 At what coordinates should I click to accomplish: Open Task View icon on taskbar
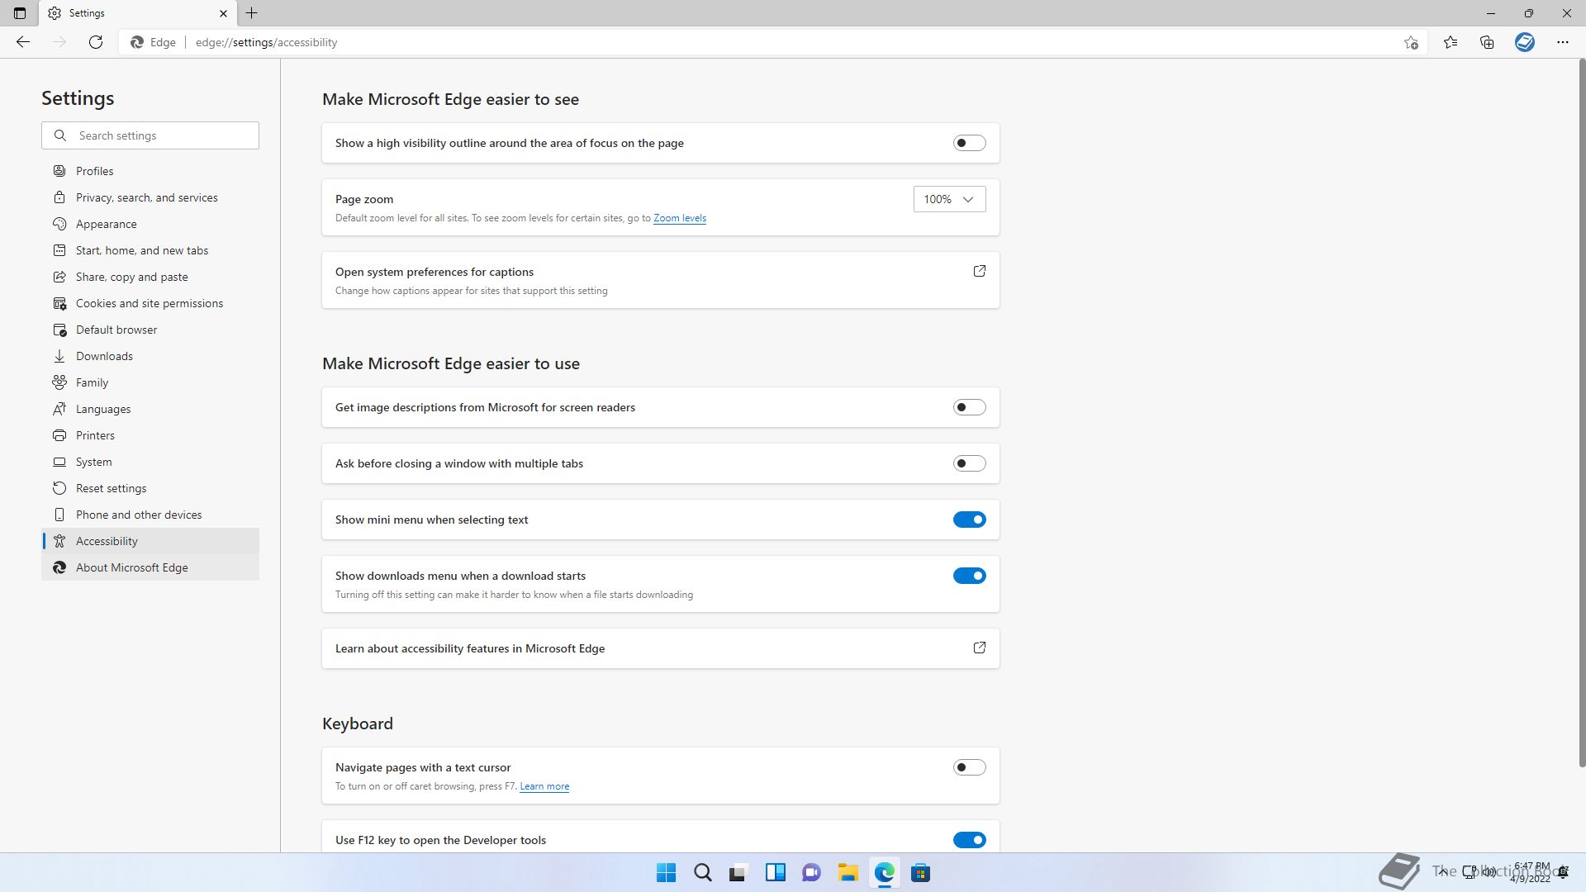pyautogui.click(x=738, y=873)
